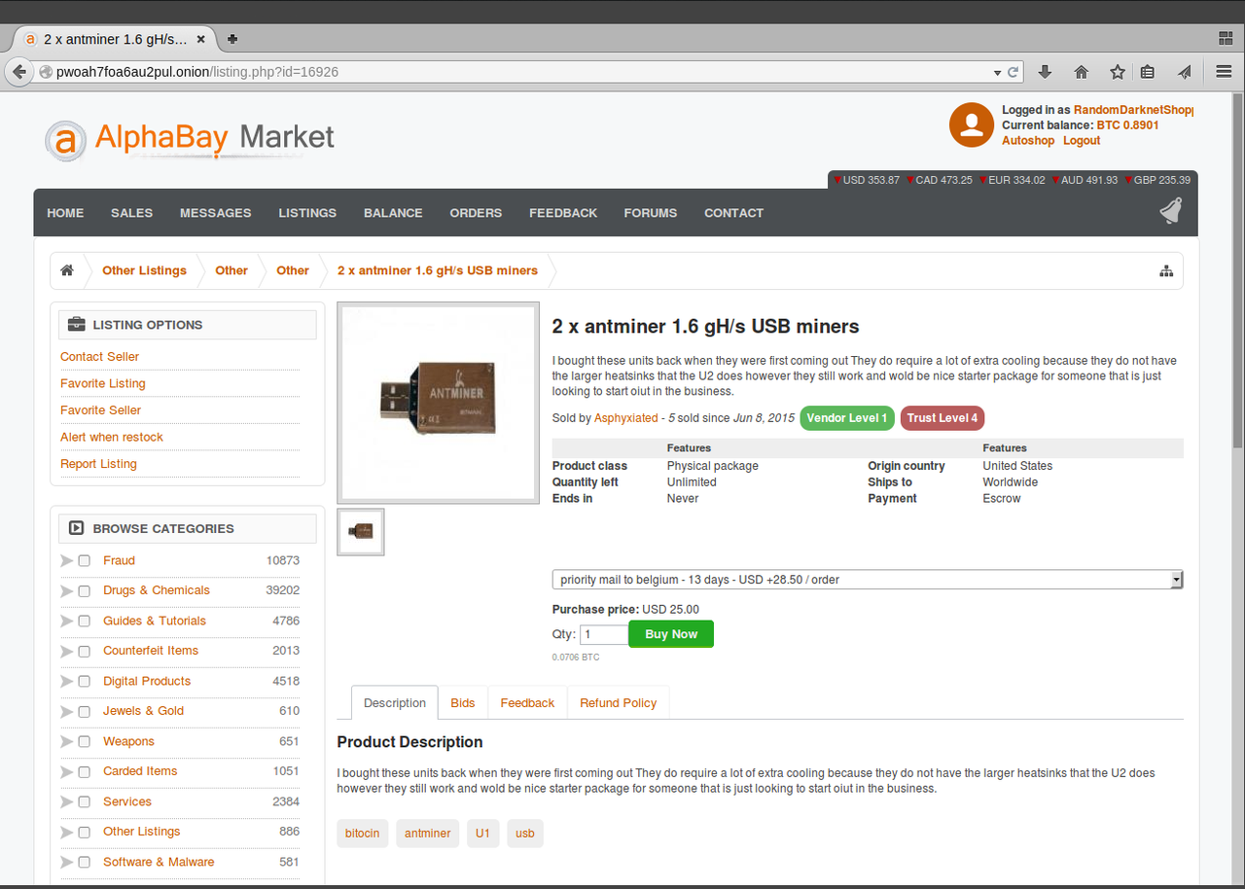
Task: Click Report Listing link
Action: coord(98,464)
